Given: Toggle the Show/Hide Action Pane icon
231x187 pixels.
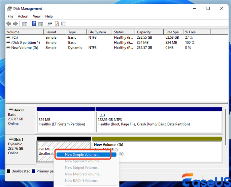Looking at the screenshot, I should coord(41,24).
